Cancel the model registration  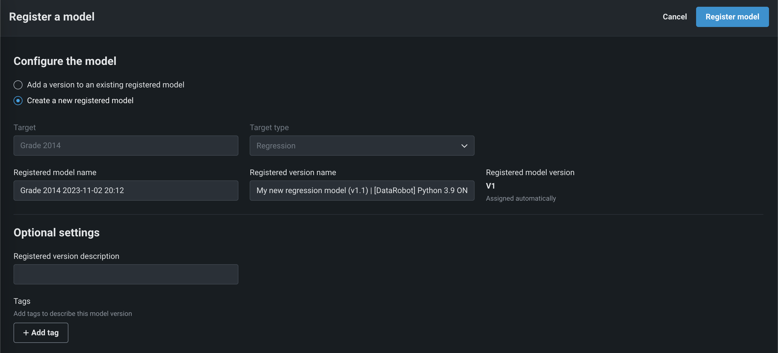pyautogui.click(x=674, y=17)
